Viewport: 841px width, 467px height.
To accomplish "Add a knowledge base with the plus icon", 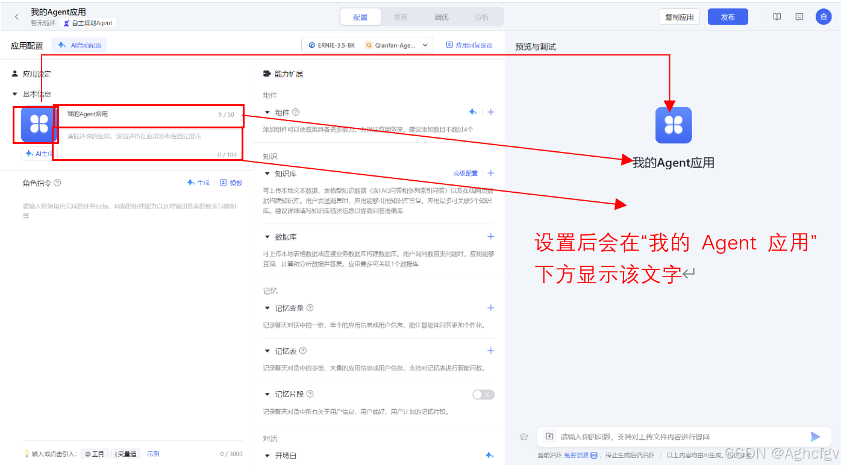I will [x=490, y=173].
